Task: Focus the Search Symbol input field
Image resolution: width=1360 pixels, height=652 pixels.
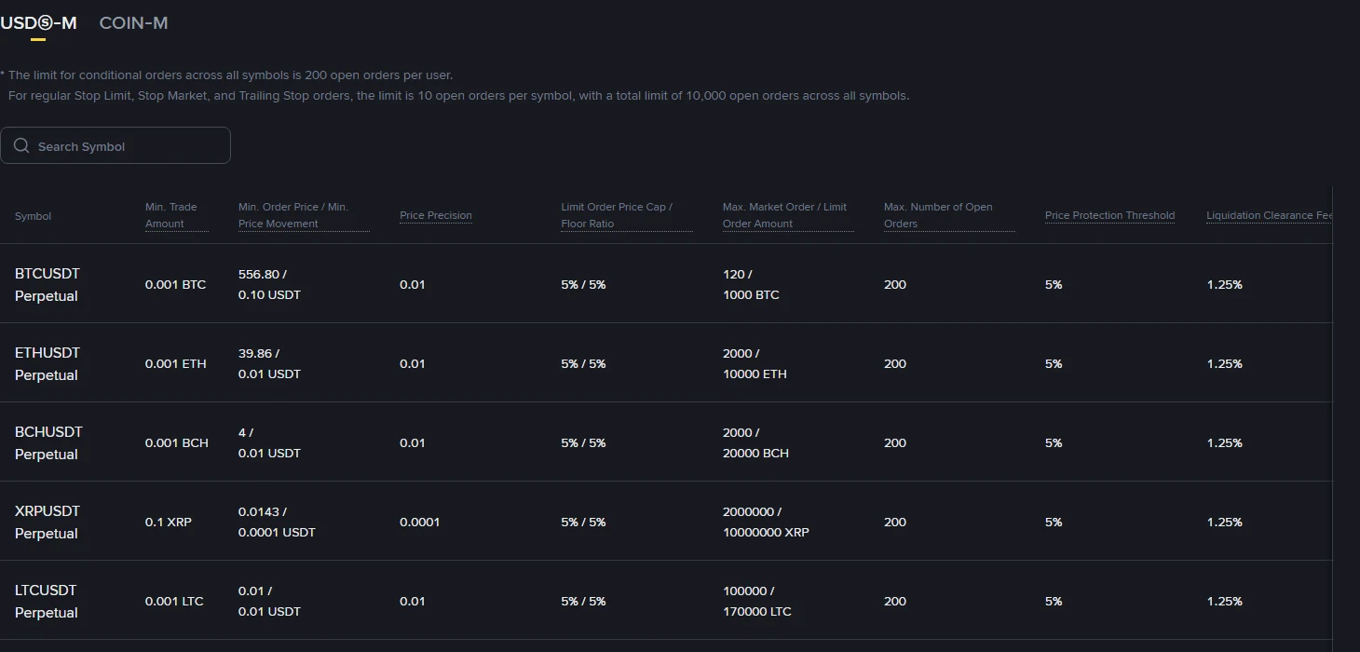Action: coord(116,145)
